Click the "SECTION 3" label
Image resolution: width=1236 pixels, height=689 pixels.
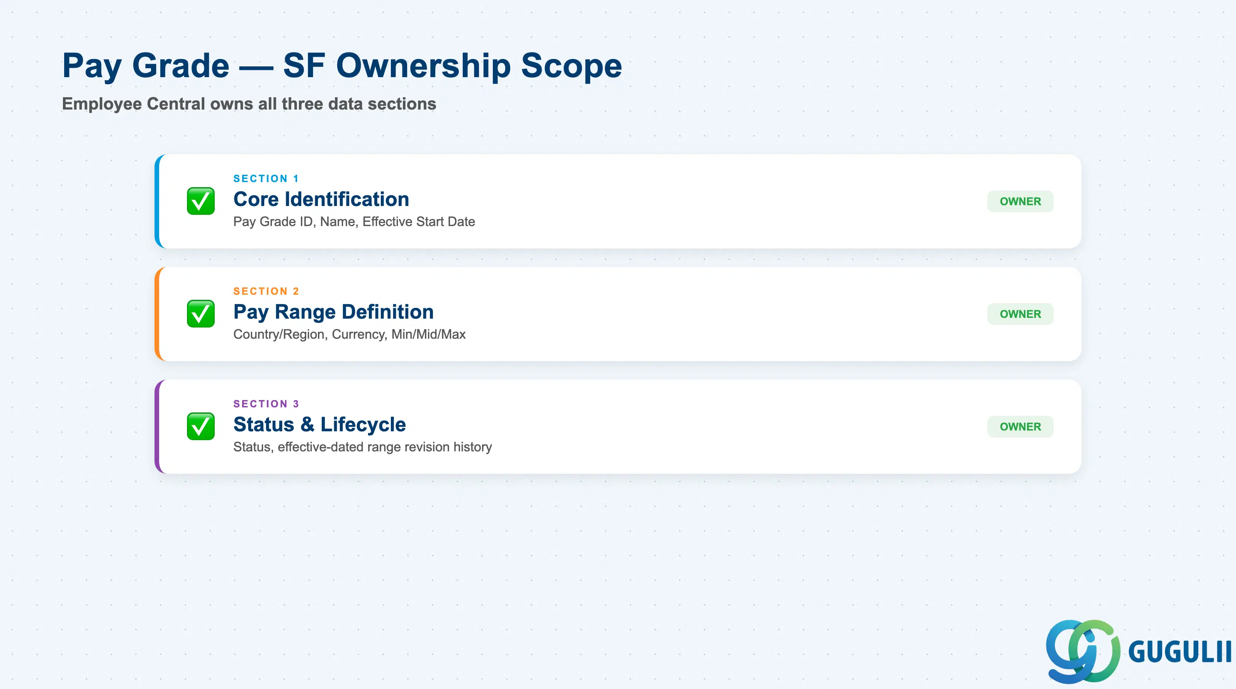pyautogui.click(x=266, y=404)
